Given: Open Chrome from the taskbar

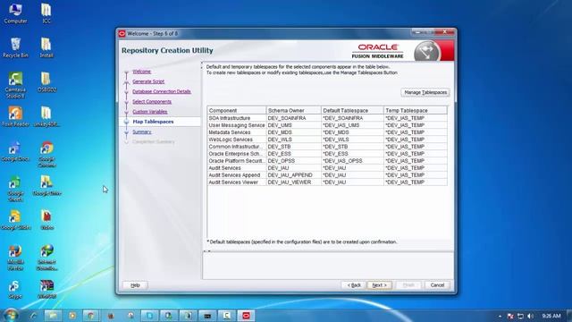Looking at the screenshot, I should [x=91, y=316].
